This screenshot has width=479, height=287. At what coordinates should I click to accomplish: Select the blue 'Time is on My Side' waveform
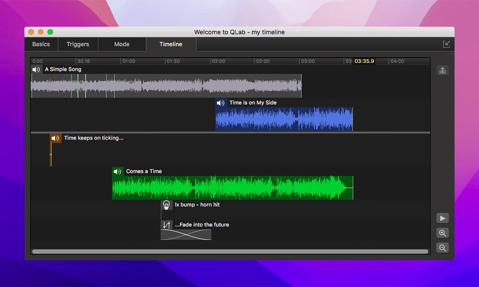coord(283,117)
